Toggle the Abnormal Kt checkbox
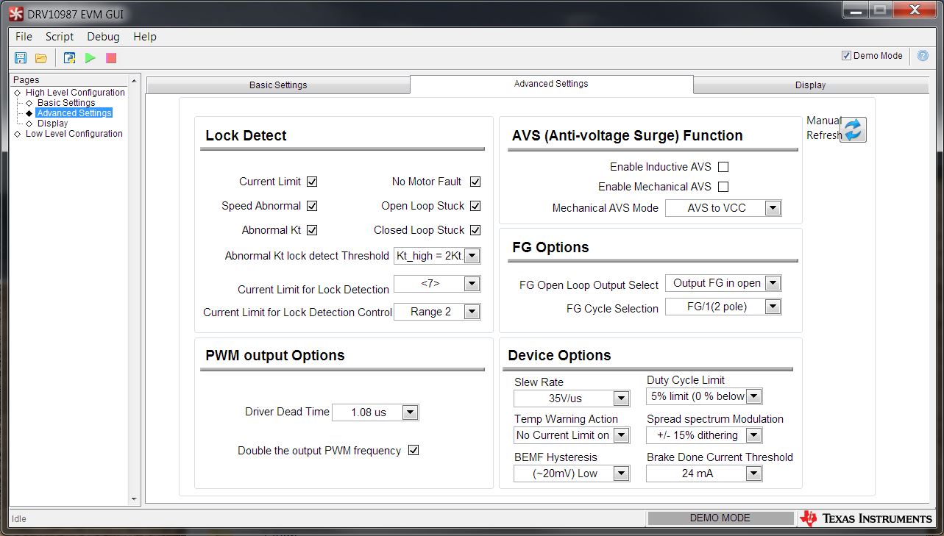 pos(312,230)
